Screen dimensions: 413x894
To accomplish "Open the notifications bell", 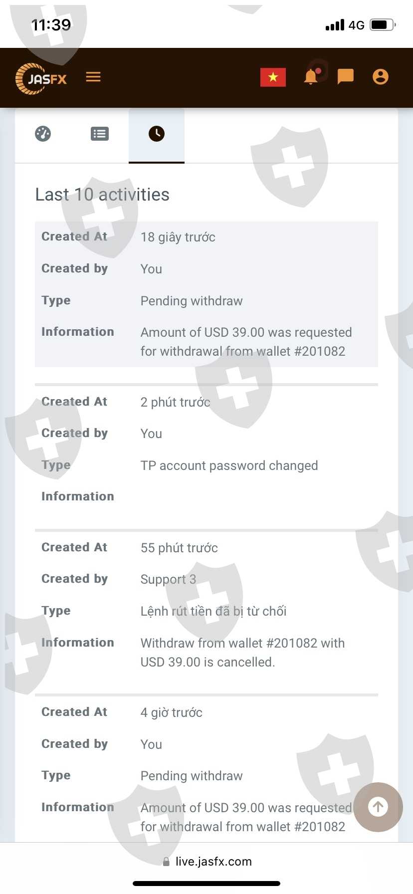I will pyautogui.click(x=311, y=77).
